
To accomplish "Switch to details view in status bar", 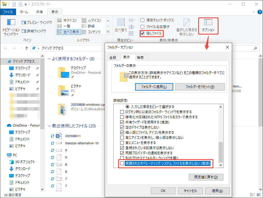I will 252,195.
